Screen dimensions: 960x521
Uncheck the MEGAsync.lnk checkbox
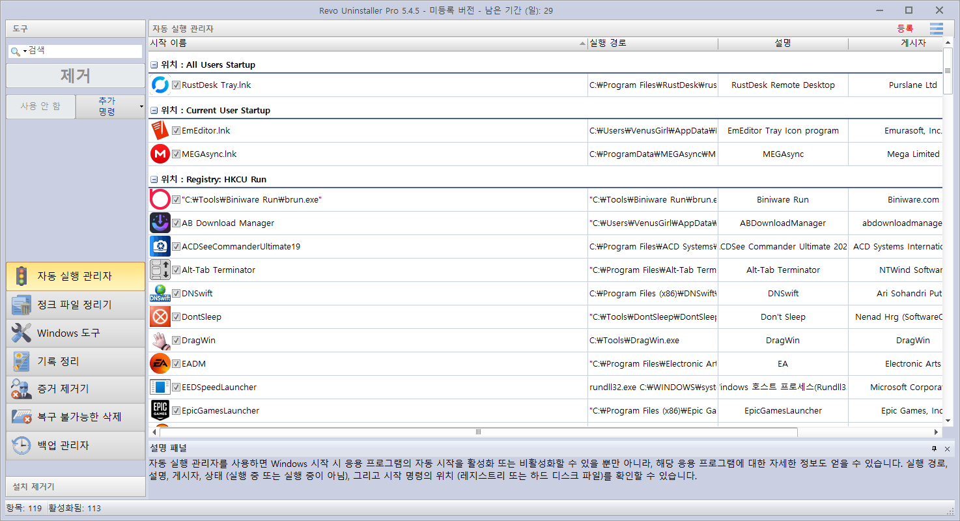tap(176, 154)
